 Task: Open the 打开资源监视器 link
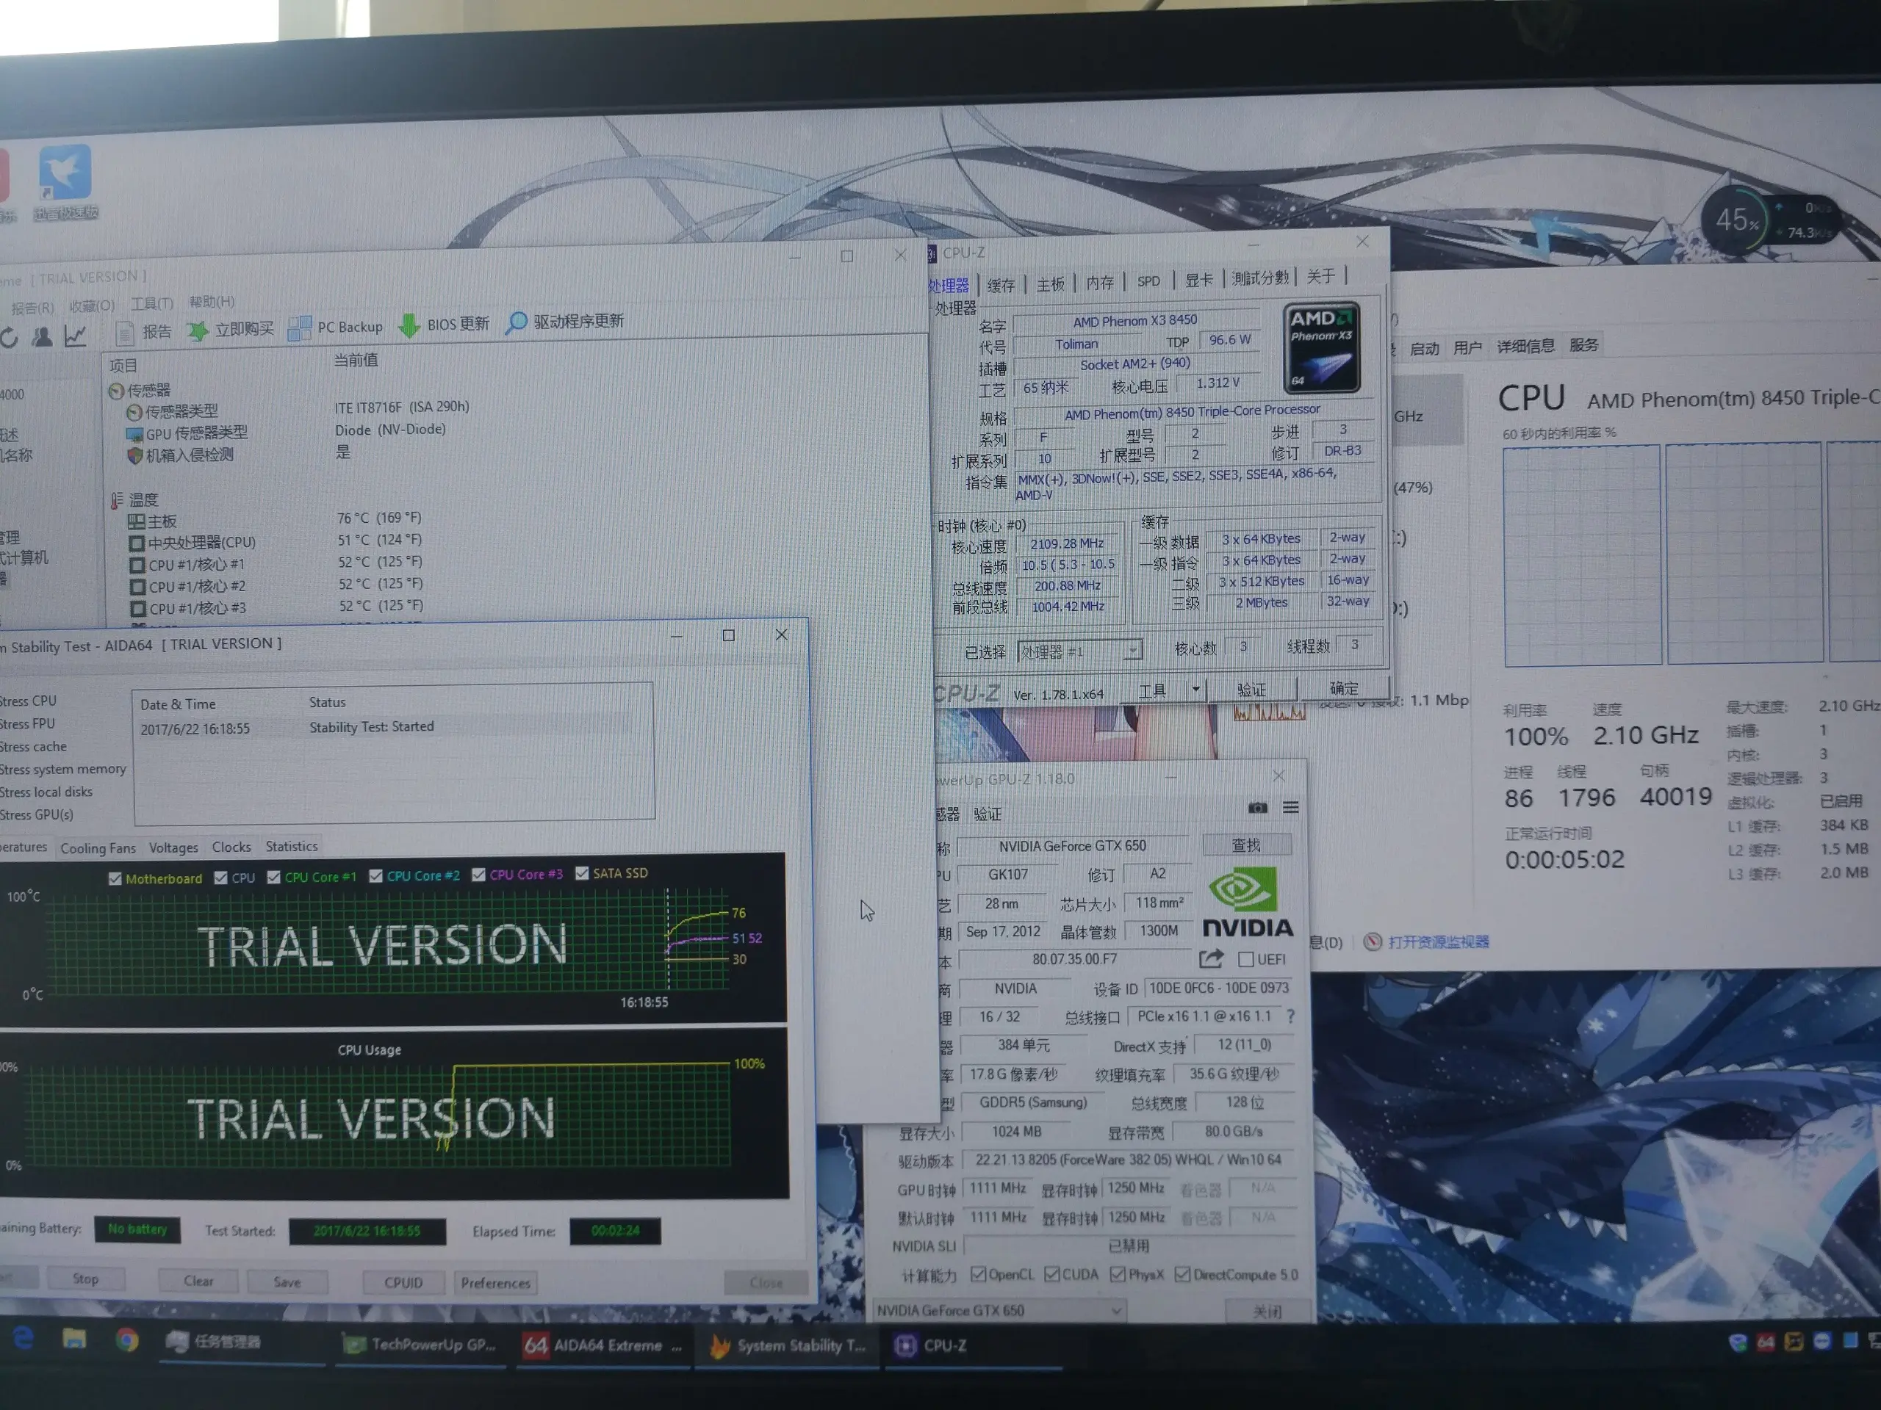point(1438,941)
